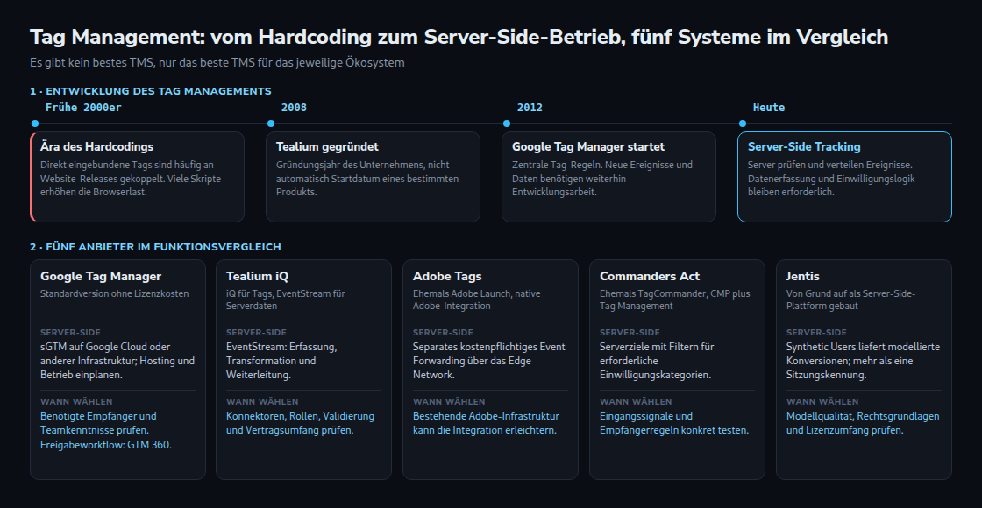
Task: Click 'Zentrale Tag-Regeln' description text
Action: 602,179
